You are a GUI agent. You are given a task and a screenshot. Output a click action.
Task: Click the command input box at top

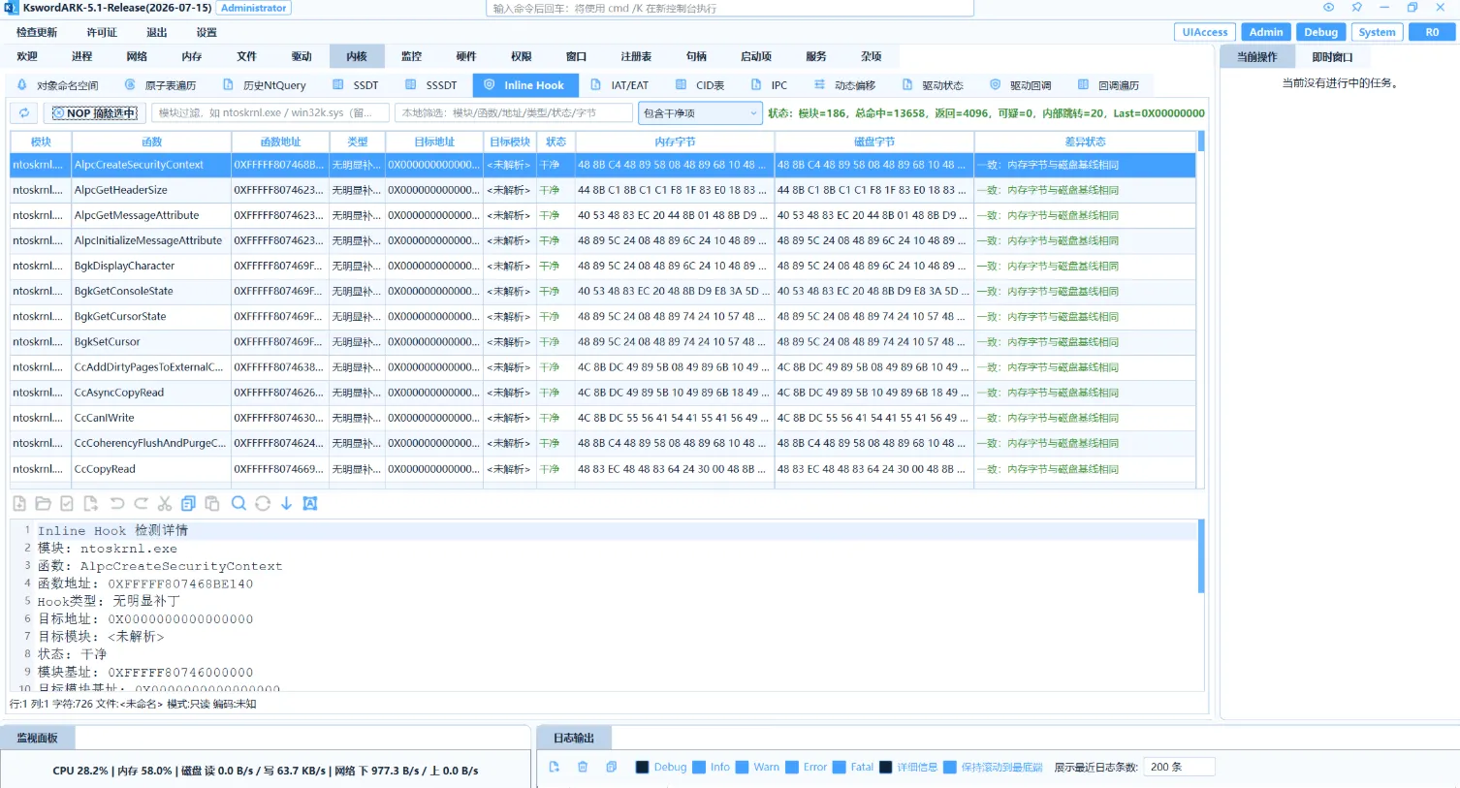pos(729,8)
